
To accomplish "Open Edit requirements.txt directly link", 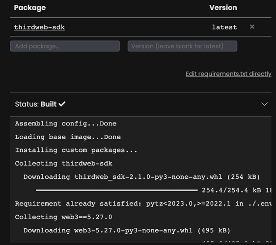I will click(x=228, y=74).
